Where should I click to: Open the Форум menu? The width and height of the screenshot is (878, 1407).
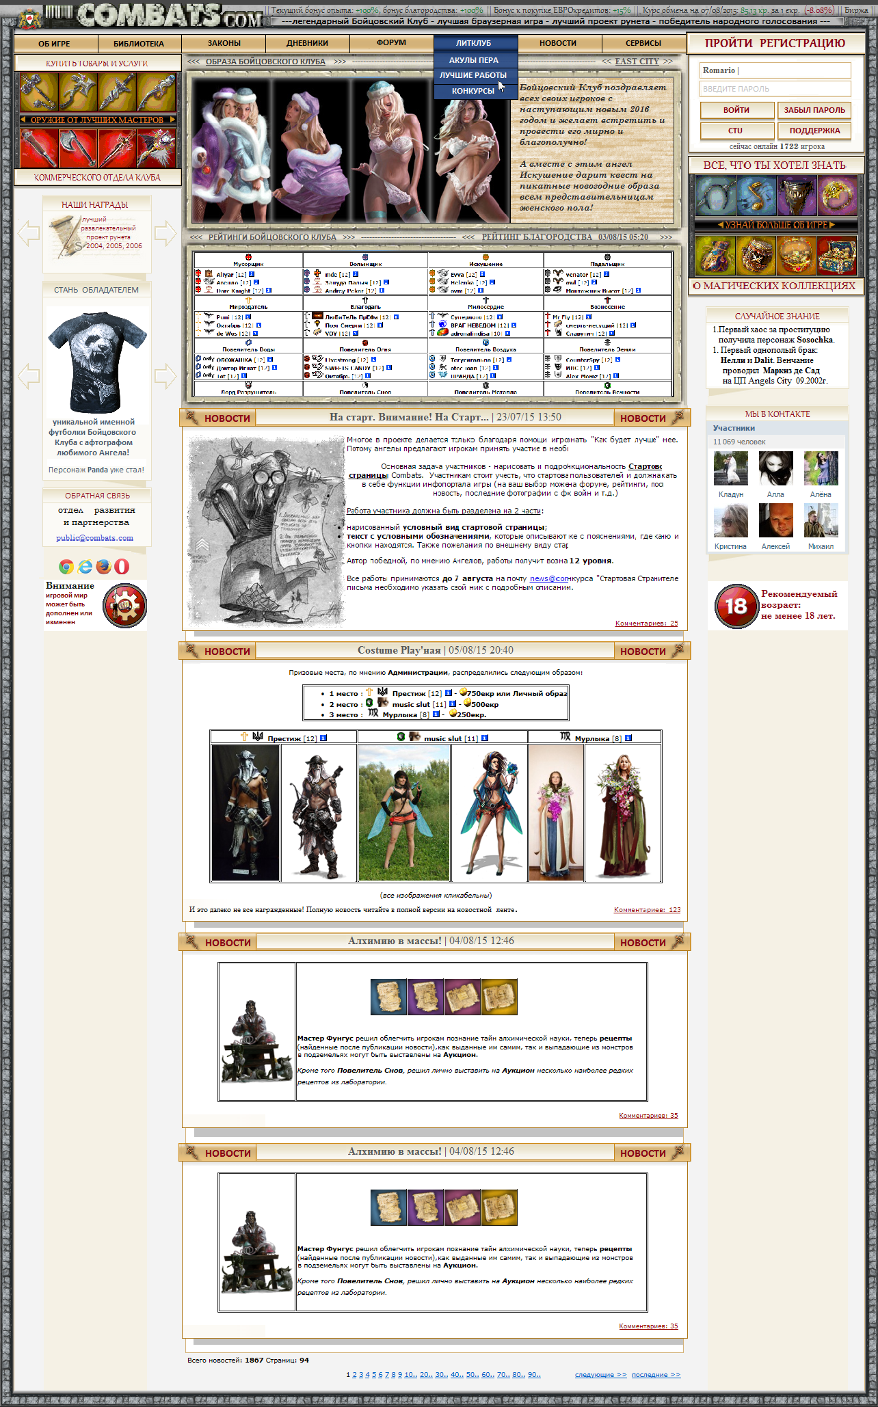[391, 44]
